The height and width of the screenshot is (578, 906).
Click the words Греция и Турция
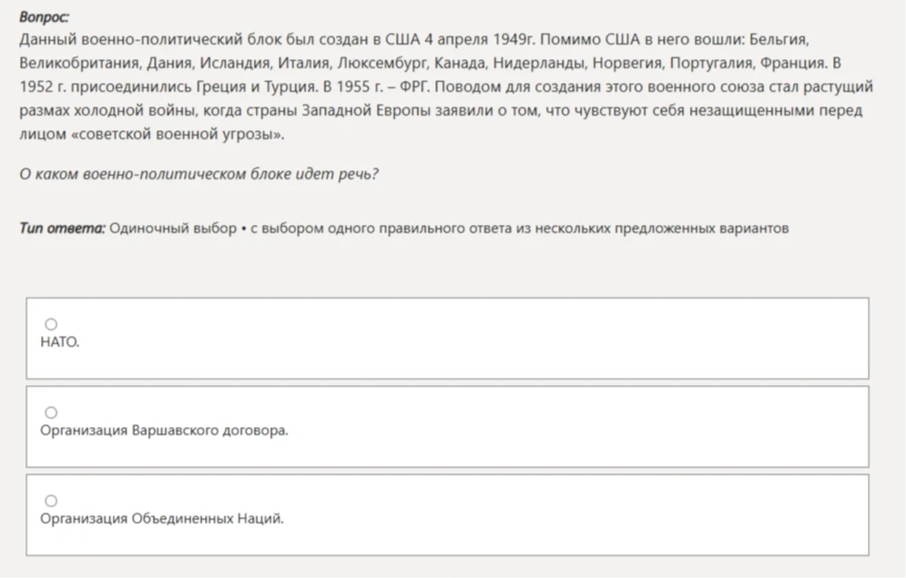(x=257, y=86)
